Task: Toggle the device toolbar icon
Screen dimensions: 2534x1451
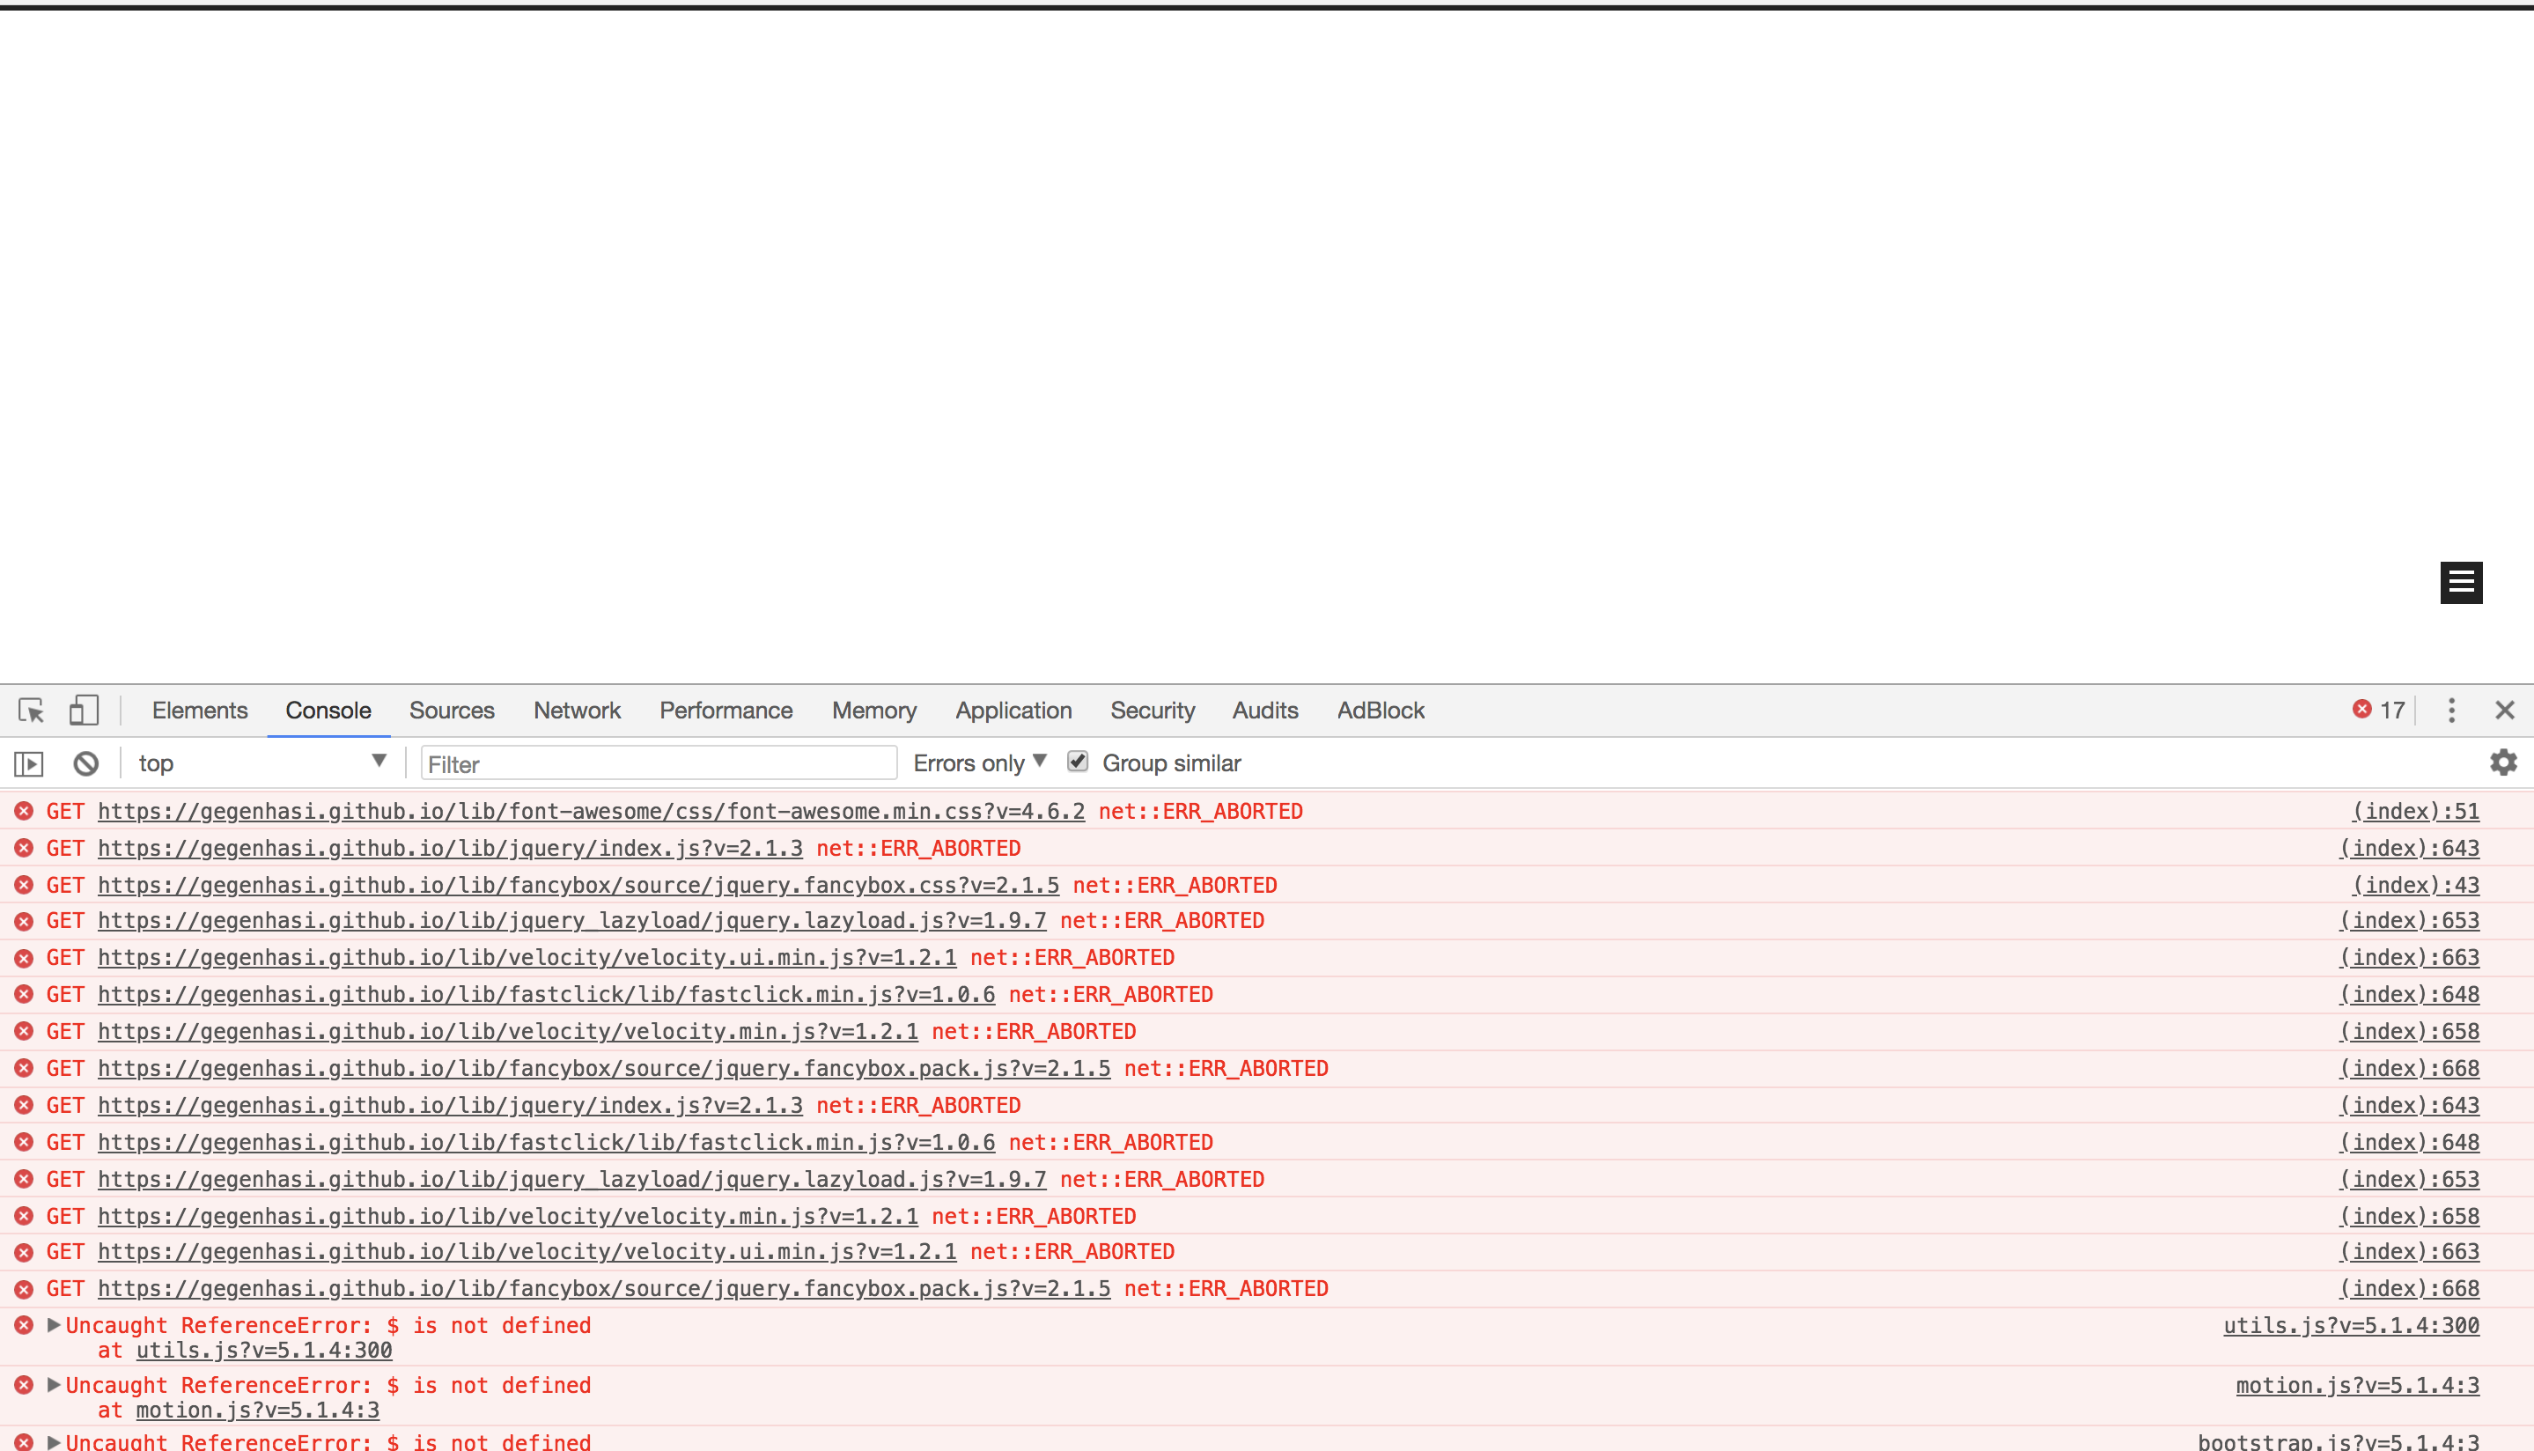Action: tap(84, 711)
